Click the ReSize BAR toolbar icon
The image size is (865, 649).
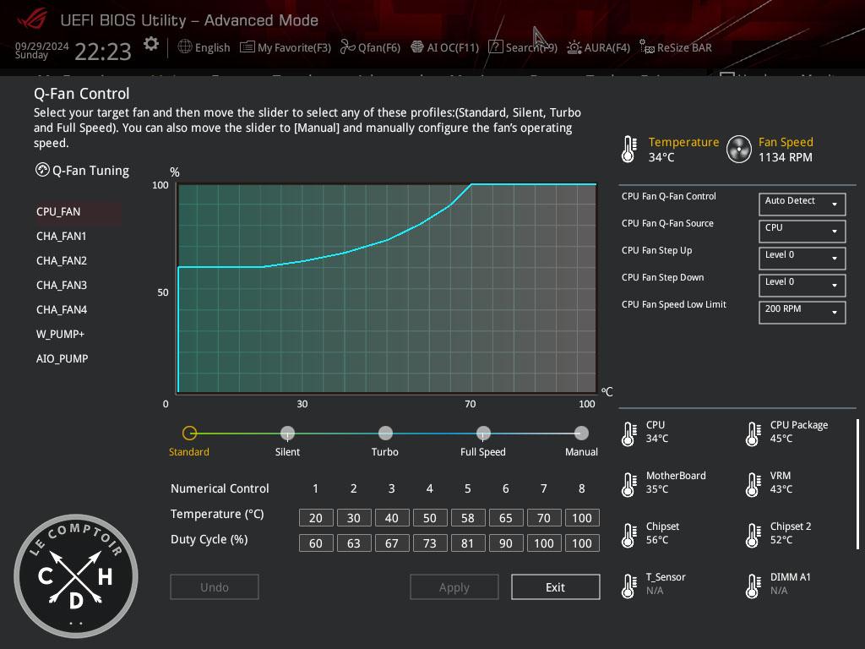[646, 47]
